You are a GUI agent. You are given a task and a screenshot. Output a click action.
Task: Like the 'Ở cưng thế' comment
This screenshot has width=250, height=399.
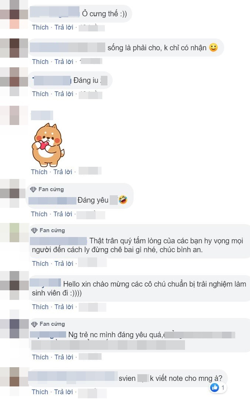coord(40,27)
